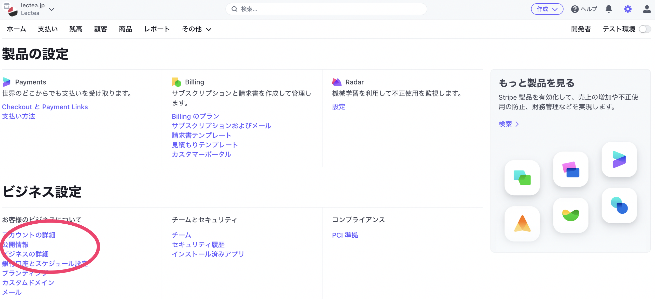Screen dimensions: 655x299
Task: Click the help question mark icon
Action: (575, 9)
